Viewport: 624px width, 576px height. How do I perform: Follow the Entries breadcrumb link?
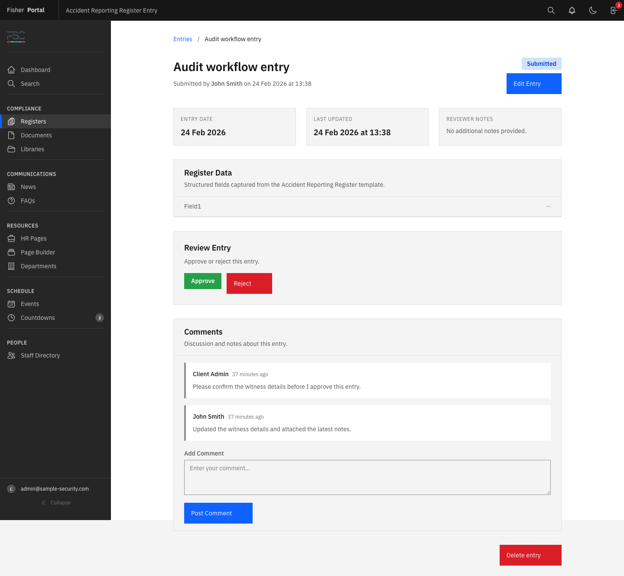182,39
